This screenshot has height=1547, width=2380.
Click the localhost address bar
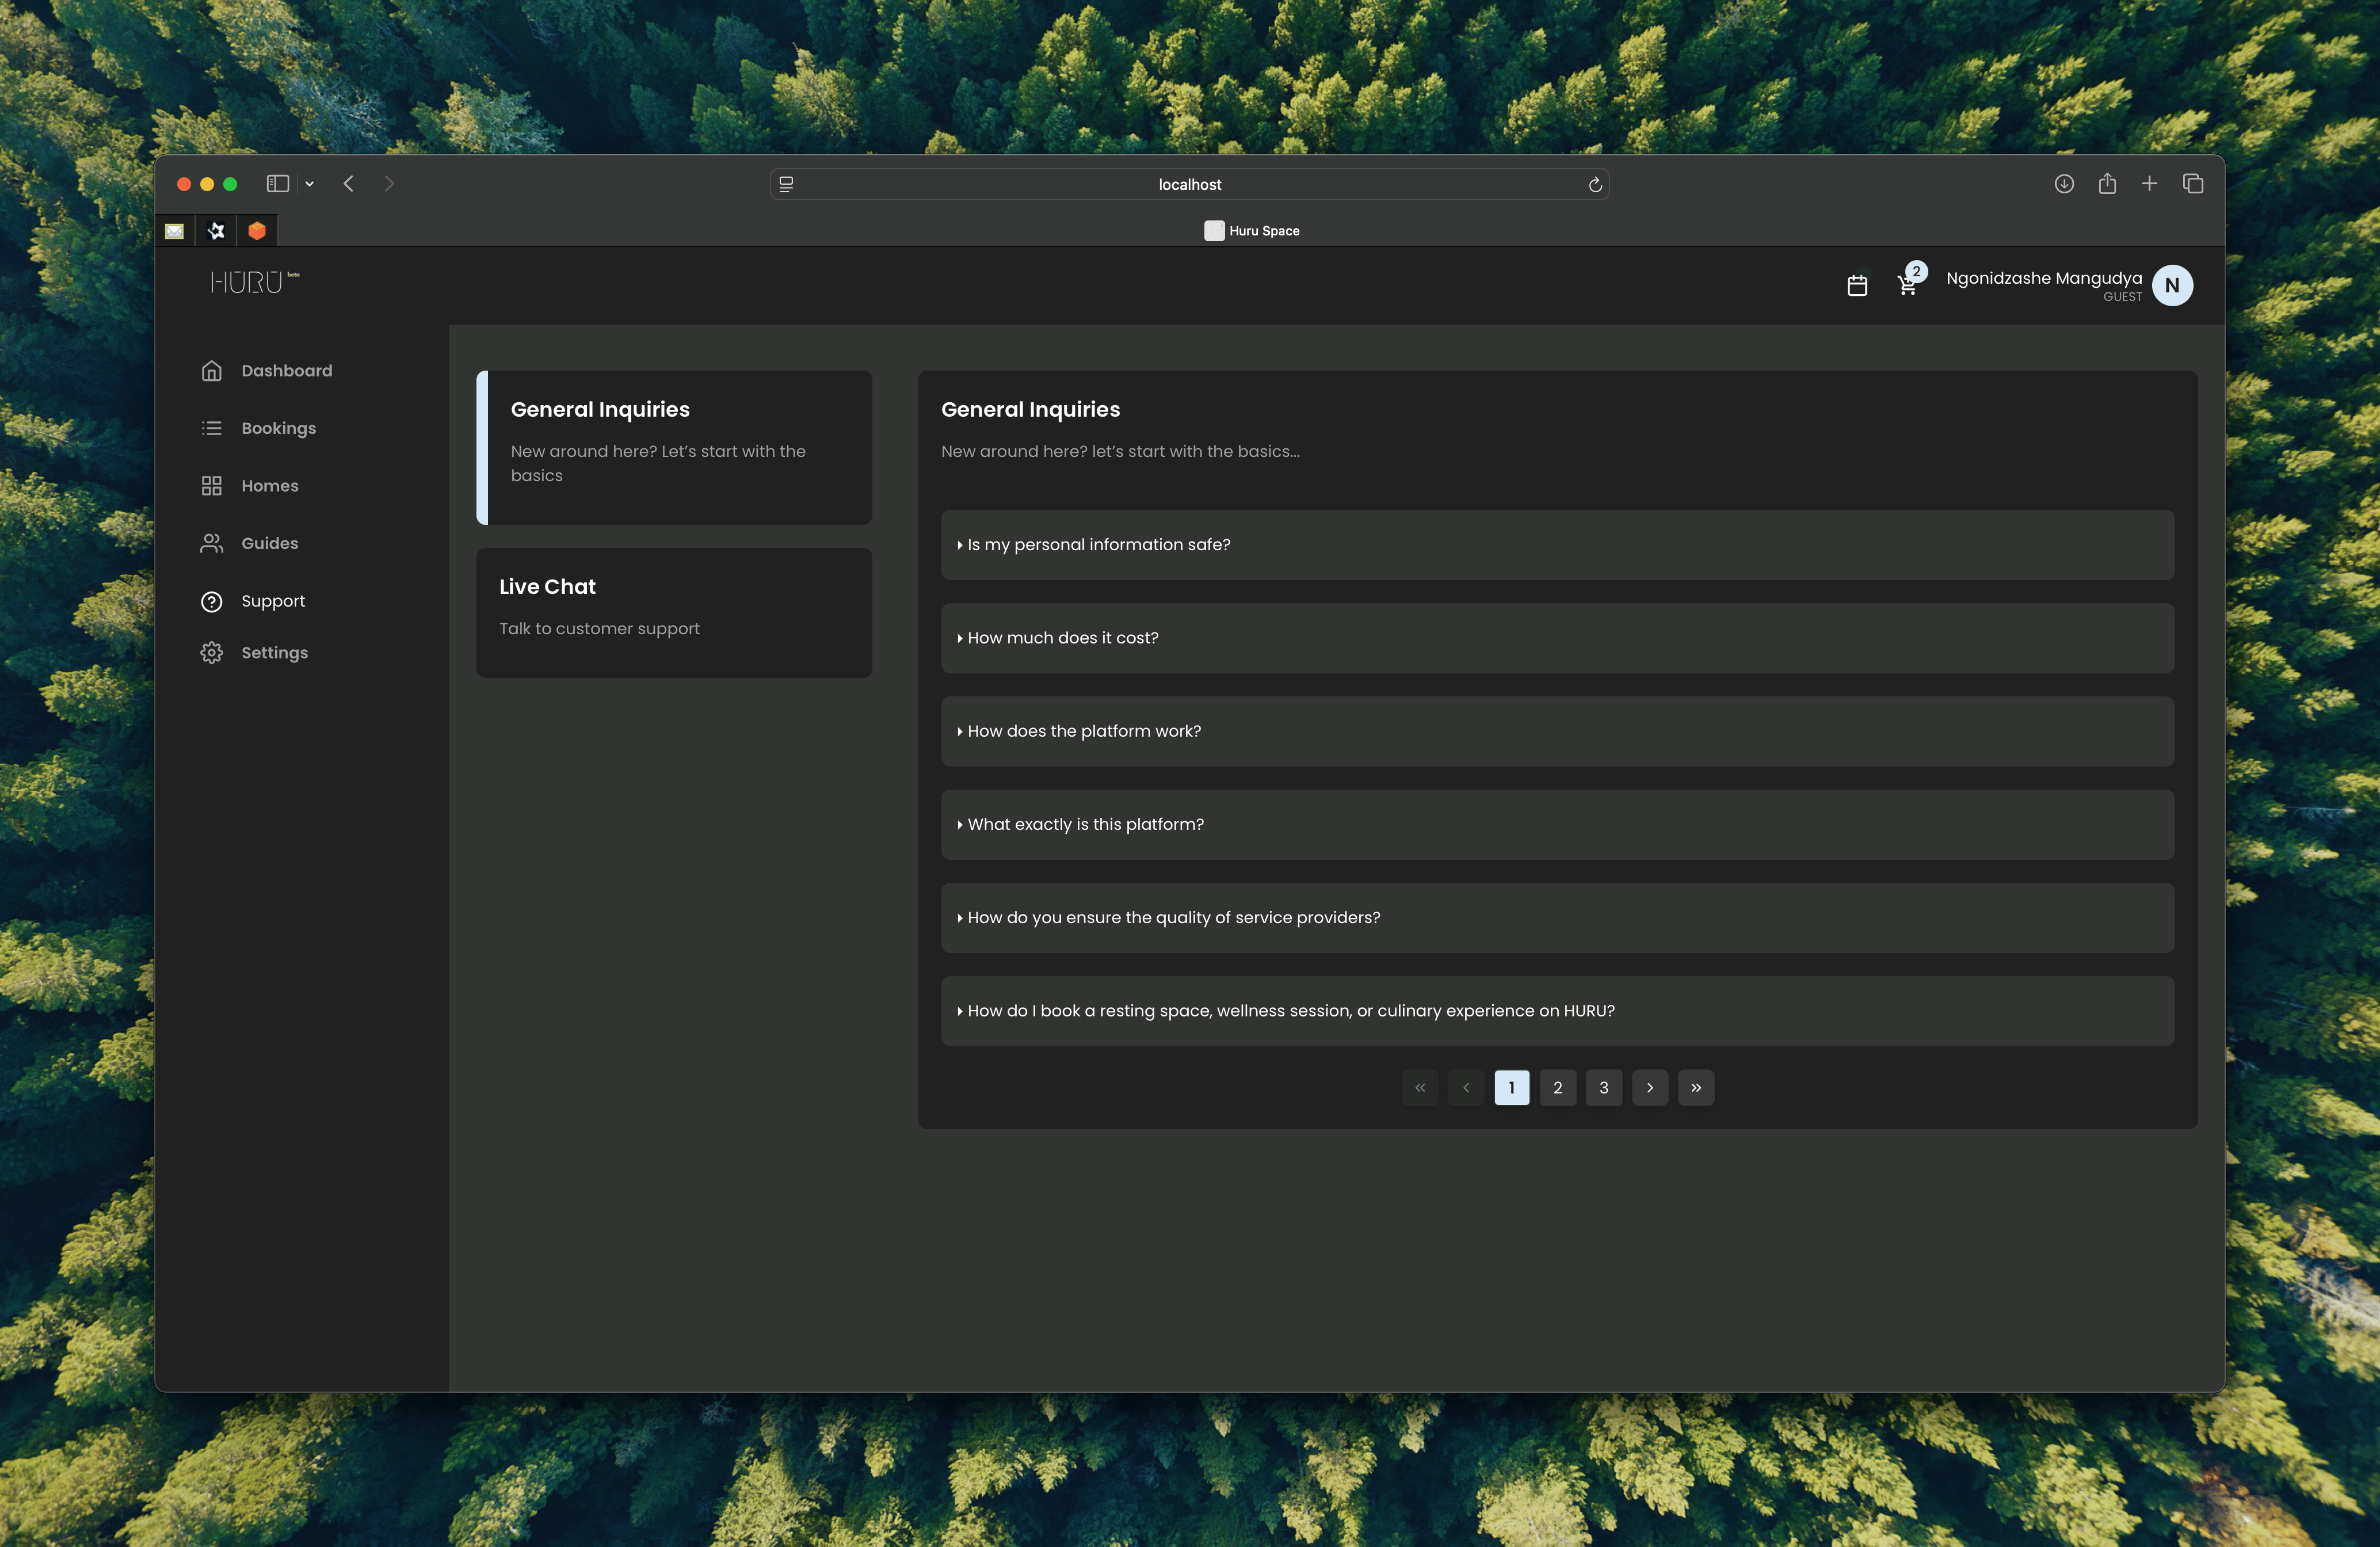pos(1188,185)
